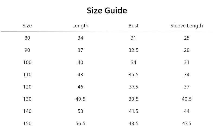This screenshot has width=214, height=133.
Task: Select the Sleeve Length column header
Action: [x=187, y=26]
